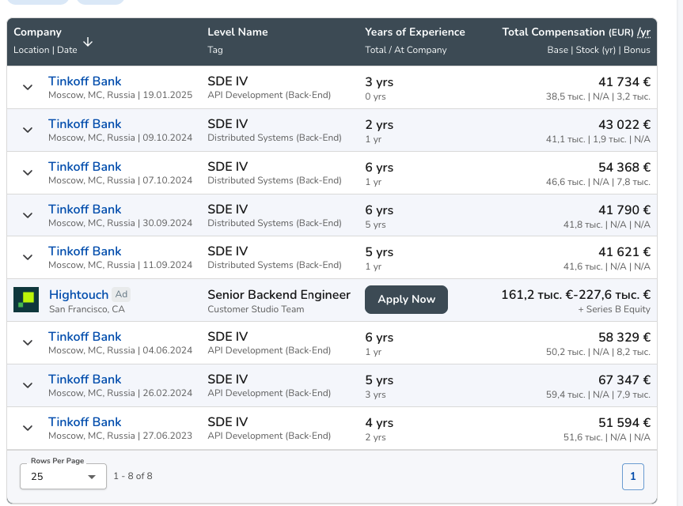The height and width of the screenshot is (506, 683).
Task: Sort by Level Name column header
Action: click(x=237, y=32)
